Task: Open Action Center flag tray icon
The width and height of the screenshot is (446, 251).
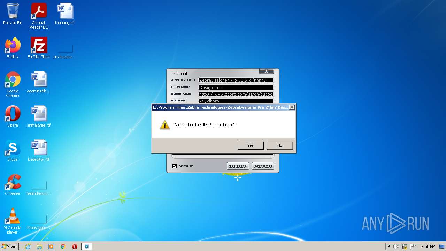Action: (413, 246)
